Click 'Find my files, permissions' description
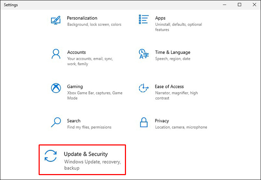 89,127
